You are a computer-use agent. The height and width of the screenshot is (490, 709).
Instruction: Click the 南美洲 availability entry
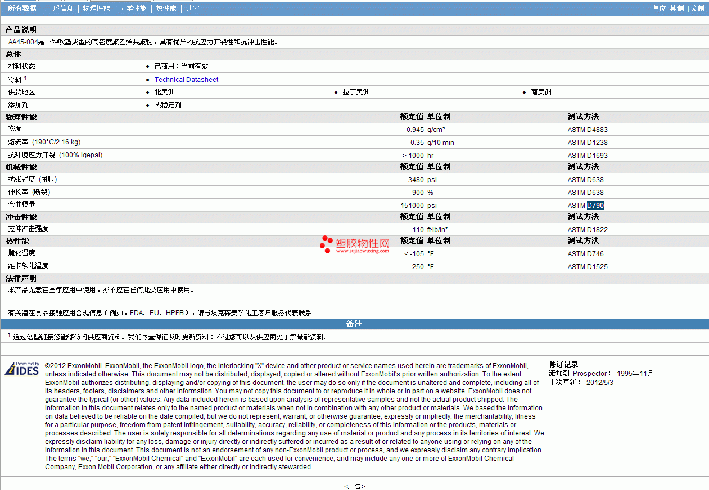(x=541, y=92)
